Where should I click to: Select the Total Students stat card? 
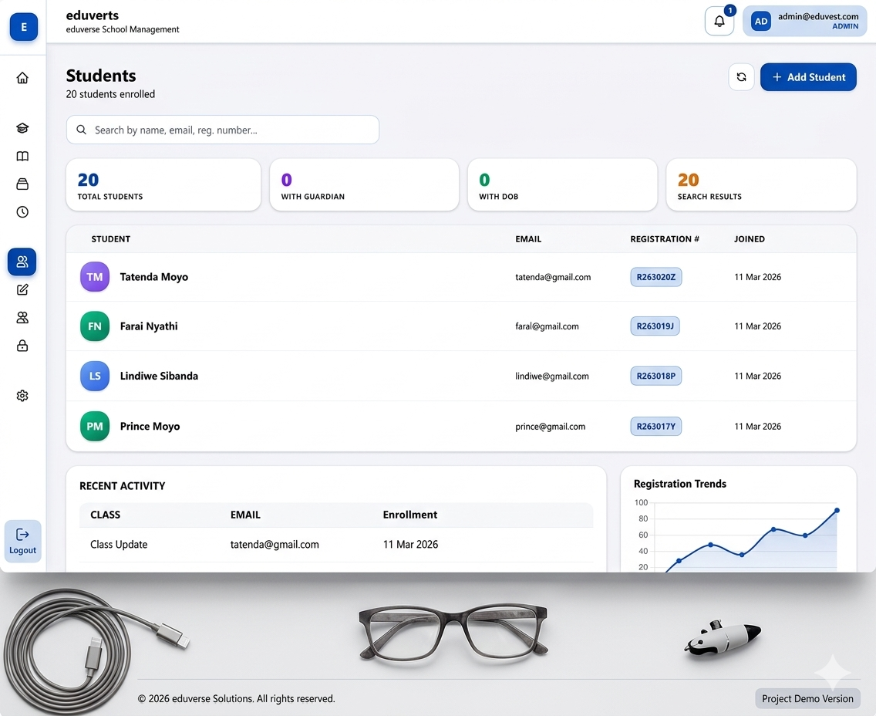pos(163,185)
